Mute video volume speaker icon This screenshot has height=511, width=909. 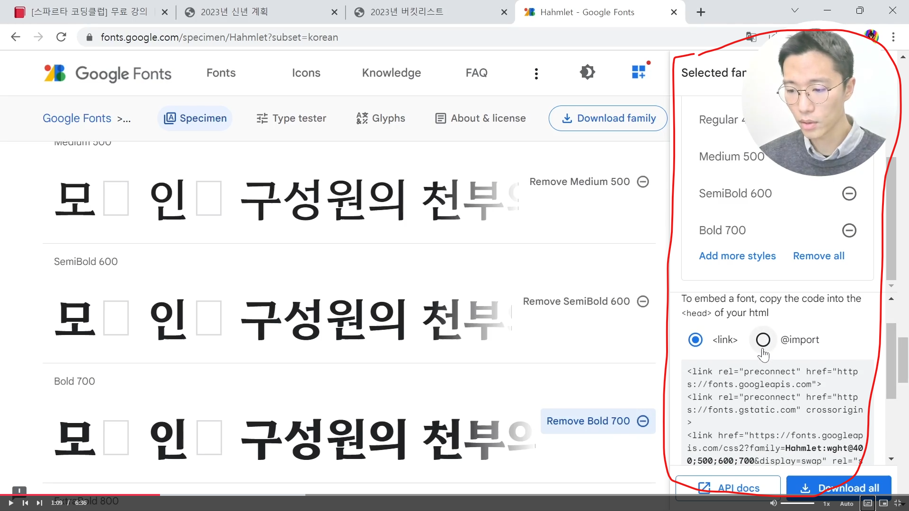click(x=773, y=503)
